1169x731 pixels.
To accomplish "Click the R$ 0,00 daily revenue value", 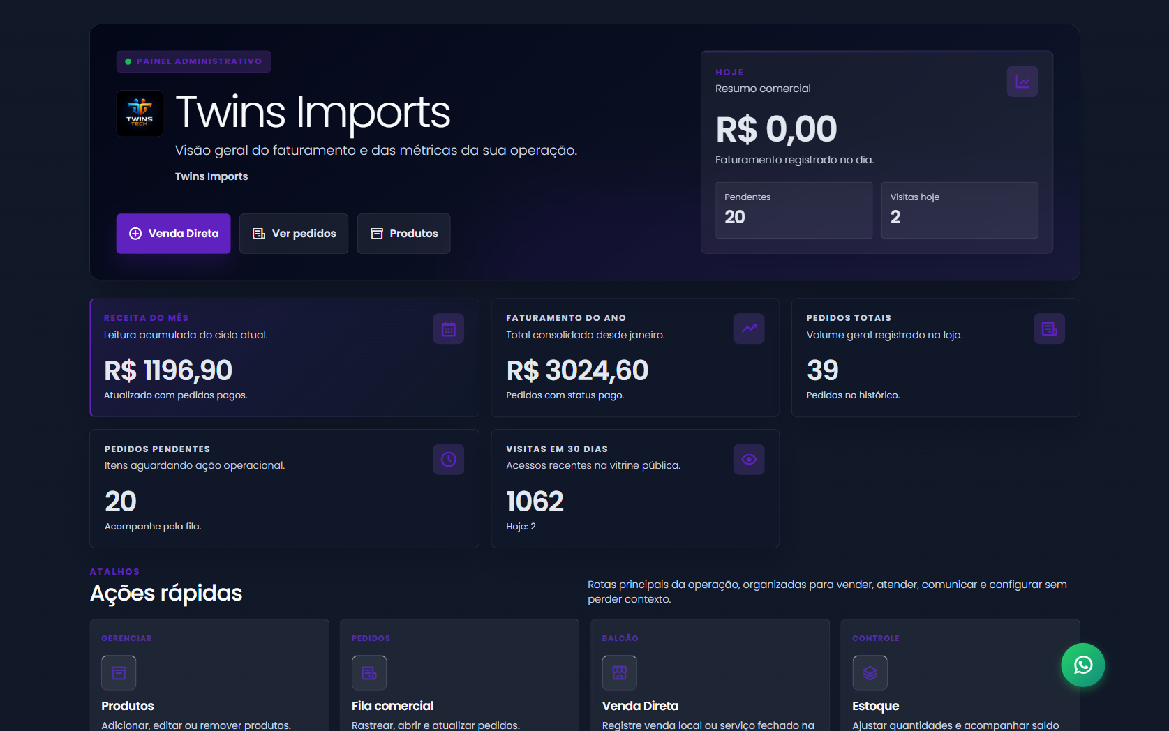I will coord(776,129).
